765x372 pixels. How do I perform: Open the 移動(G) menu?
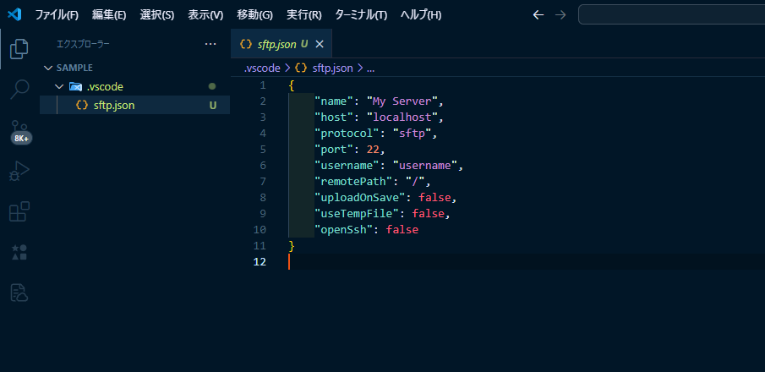(254, 15)
